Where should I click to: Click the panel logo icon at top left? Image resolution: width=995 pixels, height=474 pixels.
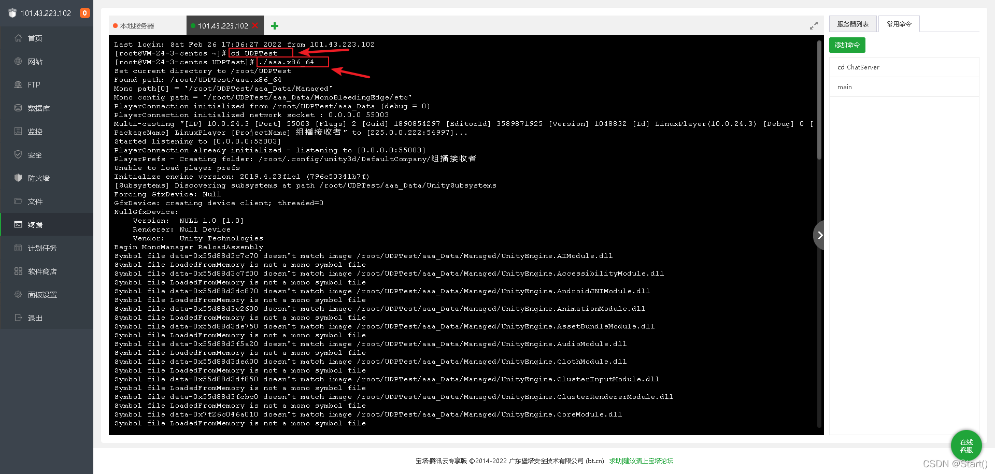click(12, 13)
